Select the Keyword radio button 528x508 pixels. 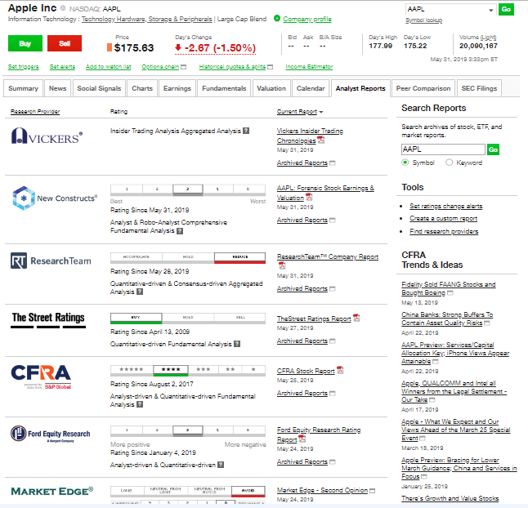pos(449,163)
